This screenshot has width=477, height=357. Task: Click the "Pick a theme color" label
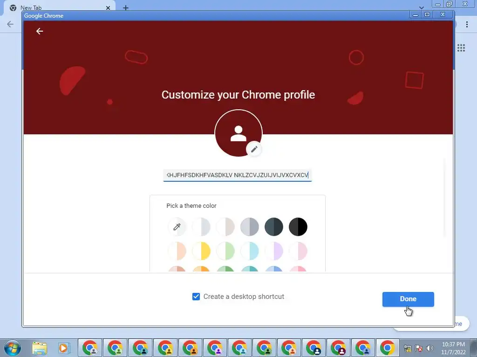click(191, 205)
